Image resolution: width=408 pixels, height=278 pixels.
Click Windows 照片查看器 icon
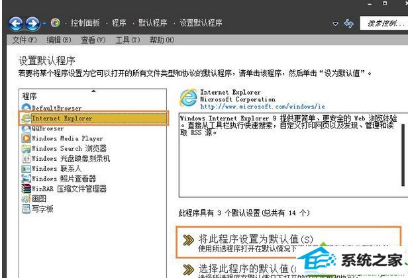26,179
